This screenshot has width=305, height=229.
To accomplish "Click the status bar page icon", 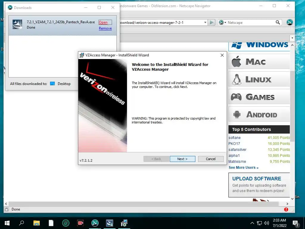I will coord(7,209).
